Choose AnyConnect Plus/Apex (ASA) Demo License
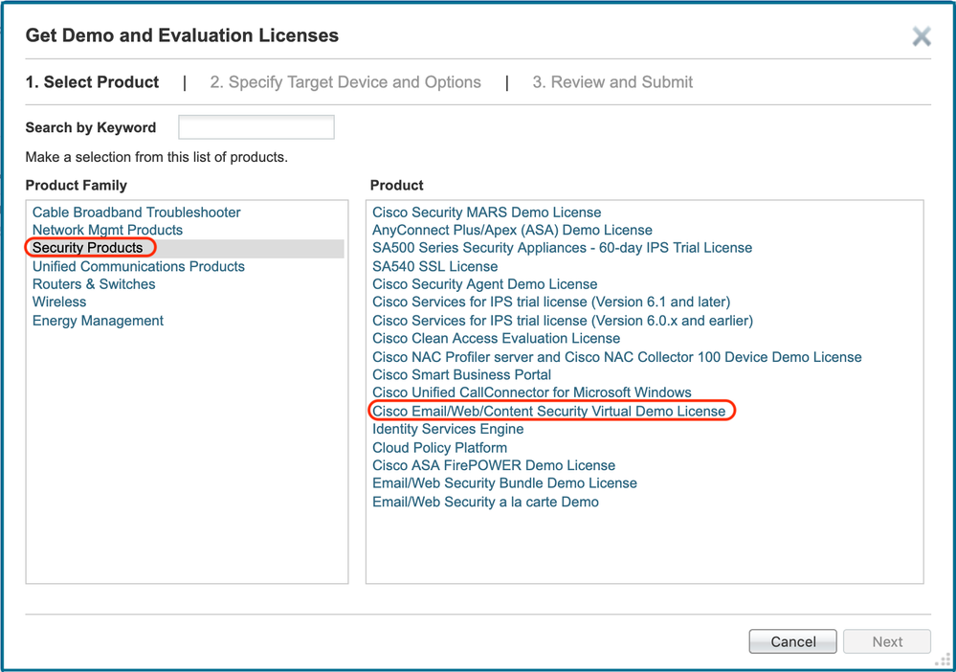 pos(512,230)
